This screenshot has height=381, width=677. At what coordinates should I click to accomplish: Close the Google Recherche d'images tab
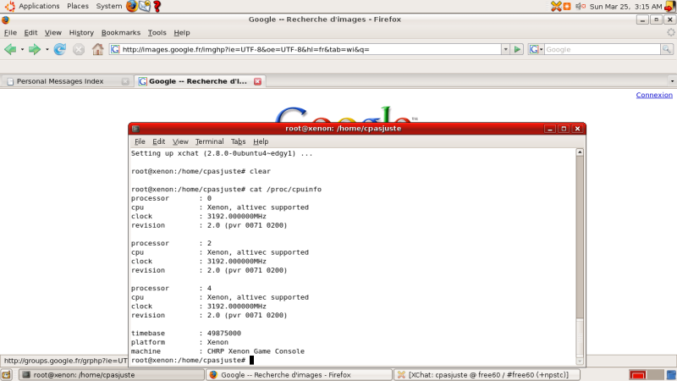click(258, 81)
